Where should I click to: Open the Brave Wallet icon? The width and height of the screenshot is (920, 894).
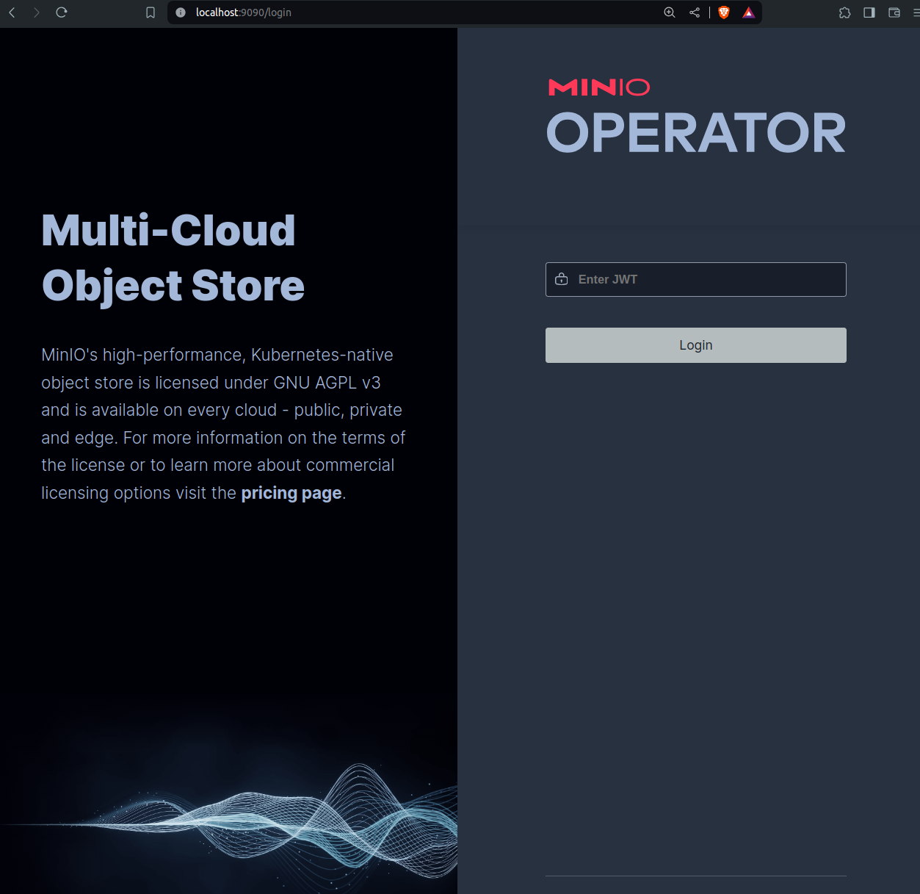click(x=894, y=12)
